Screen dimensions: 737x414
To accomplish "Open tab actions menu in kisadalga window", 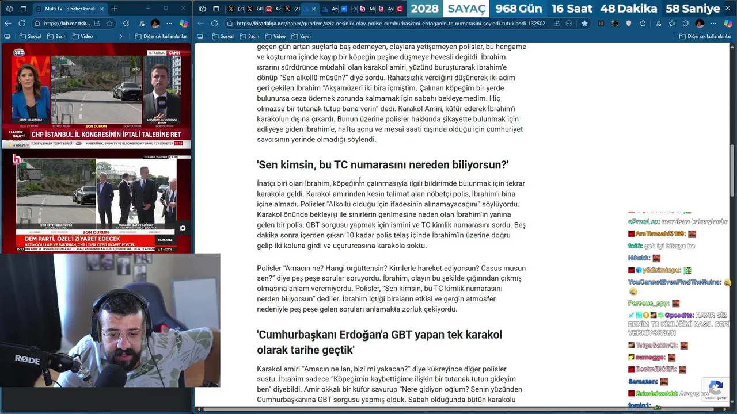I will [216, 9].
